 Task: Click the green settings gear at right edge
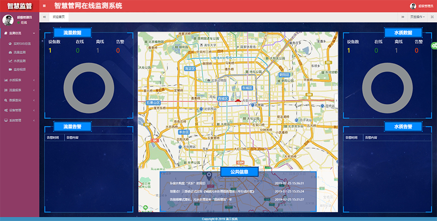pos(434,45)
